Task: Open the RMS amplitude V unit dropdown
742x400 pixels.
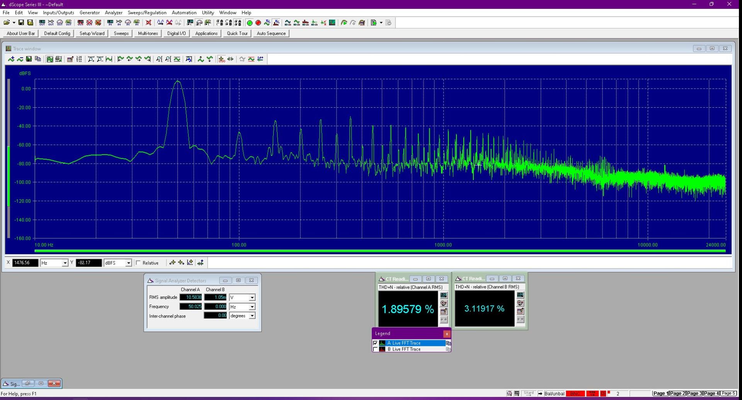Action: pyautogui.click(x=252, y=298)
